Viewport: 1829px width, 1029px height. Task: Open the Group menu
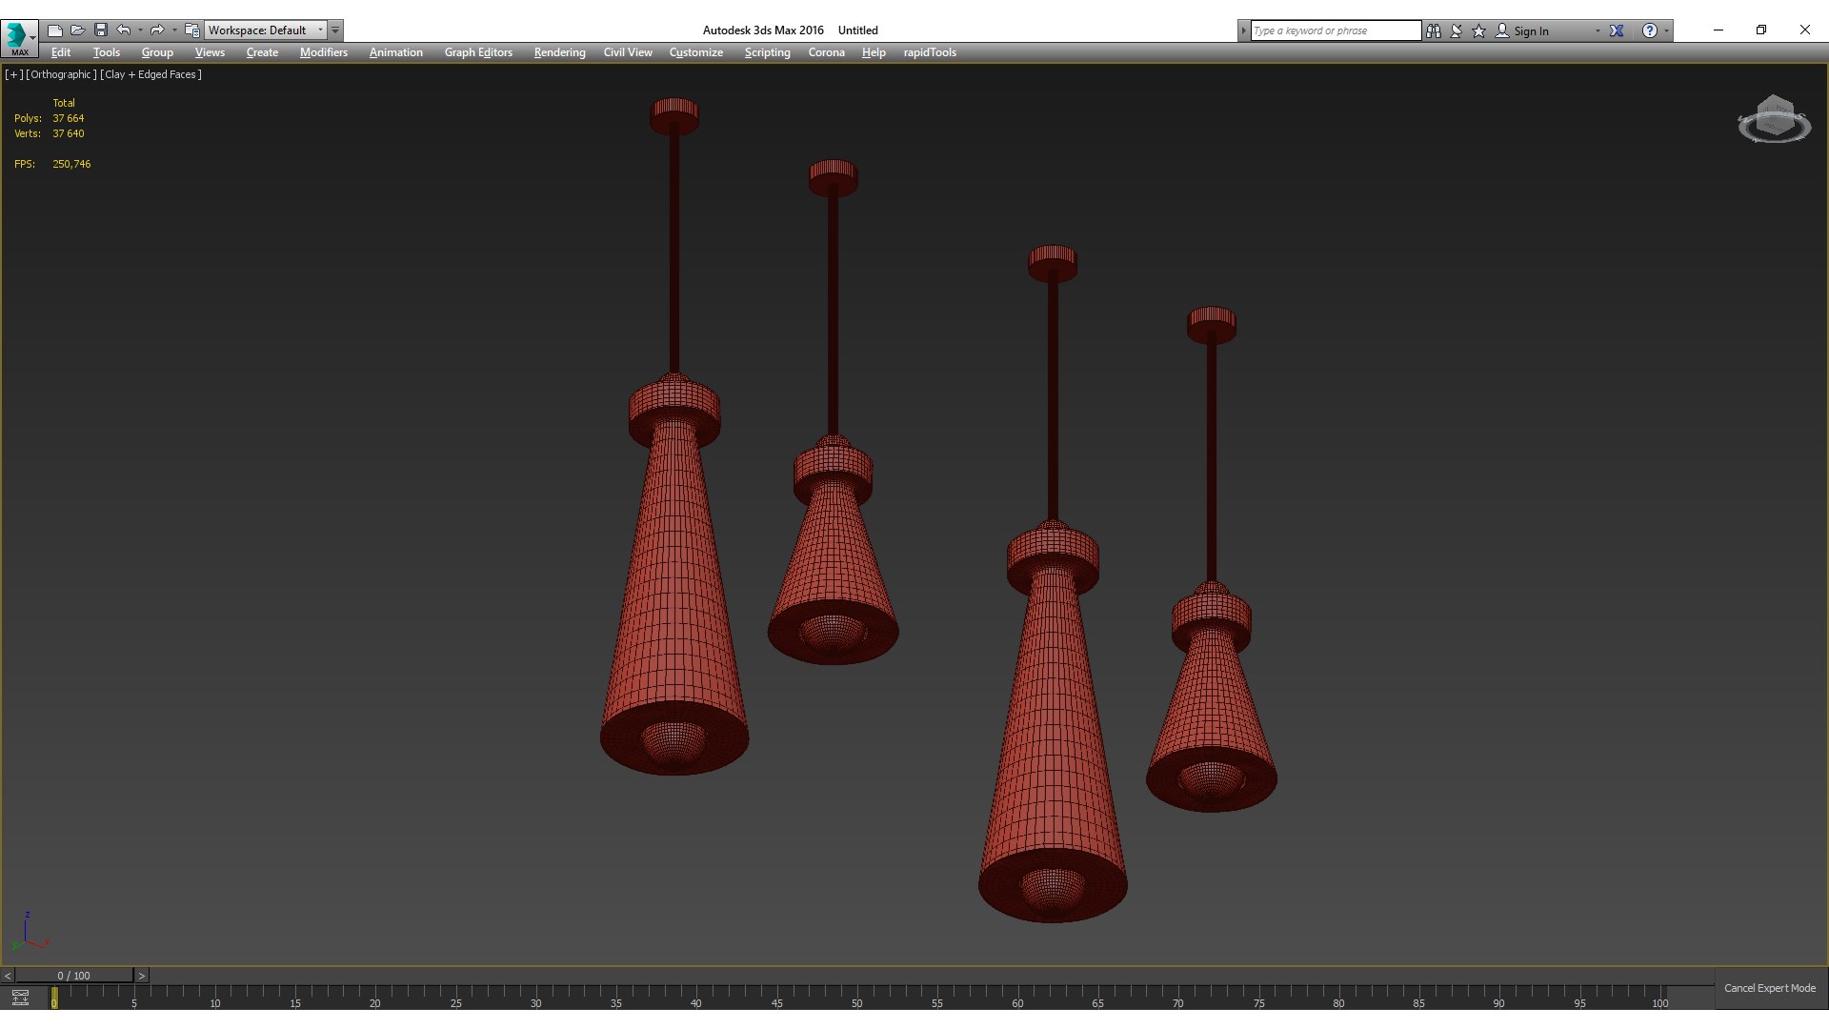pyautogui.click(x=157, y=52)
